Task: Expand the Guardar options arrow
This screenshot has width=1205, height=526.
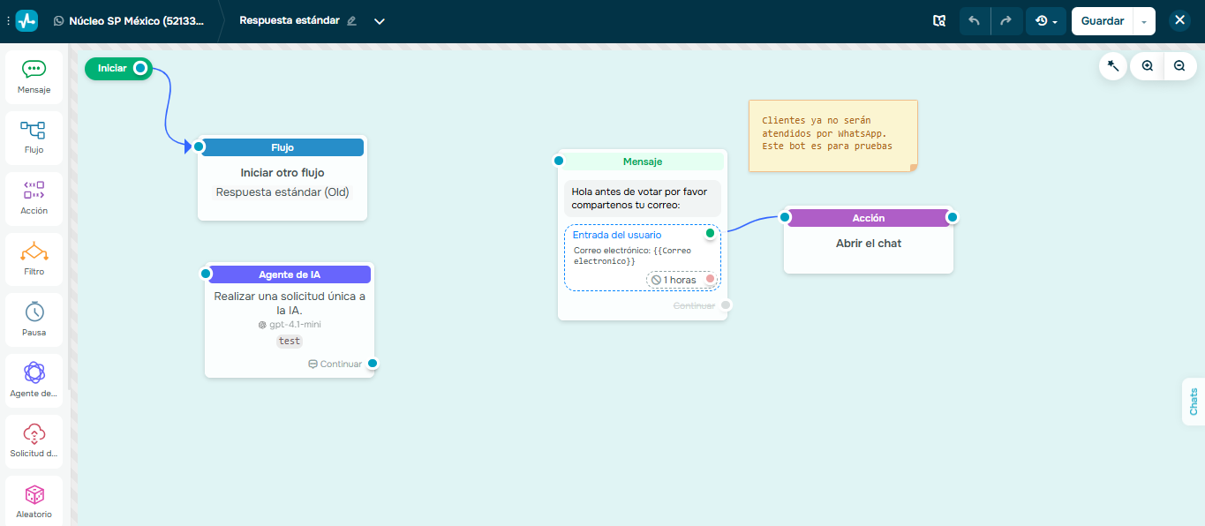Action: pos(1144,21)
